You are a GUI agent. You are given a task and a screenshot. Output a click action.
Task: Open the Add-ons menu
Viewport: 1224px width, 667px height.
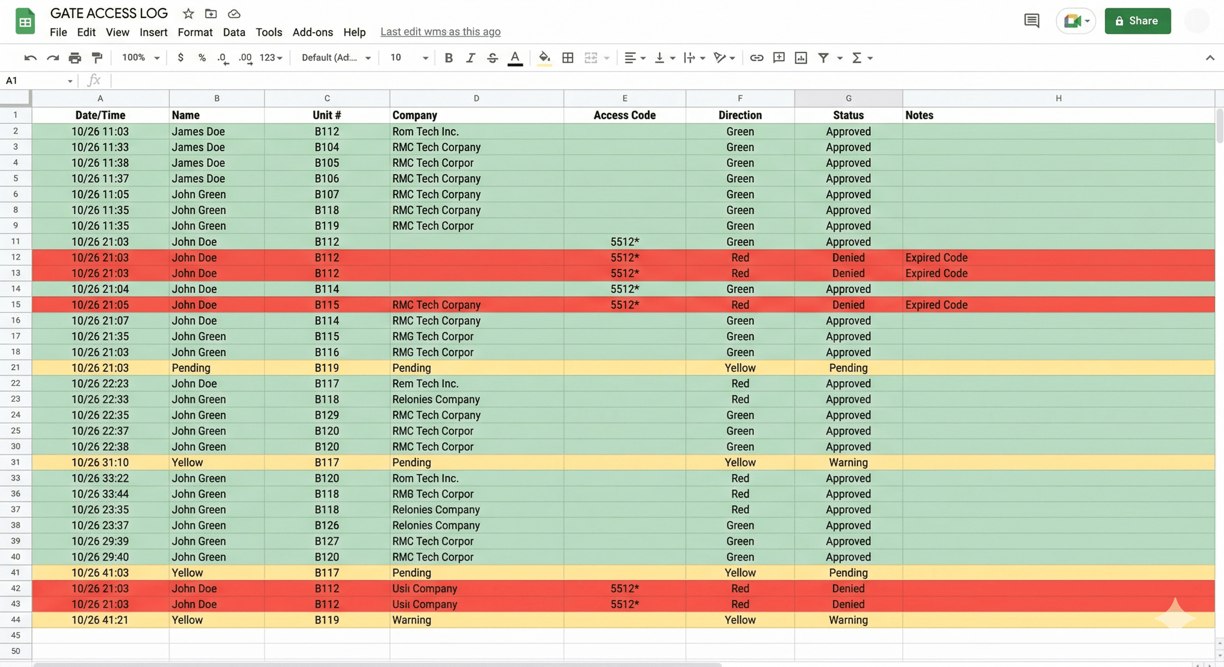(x=312, y=32)
